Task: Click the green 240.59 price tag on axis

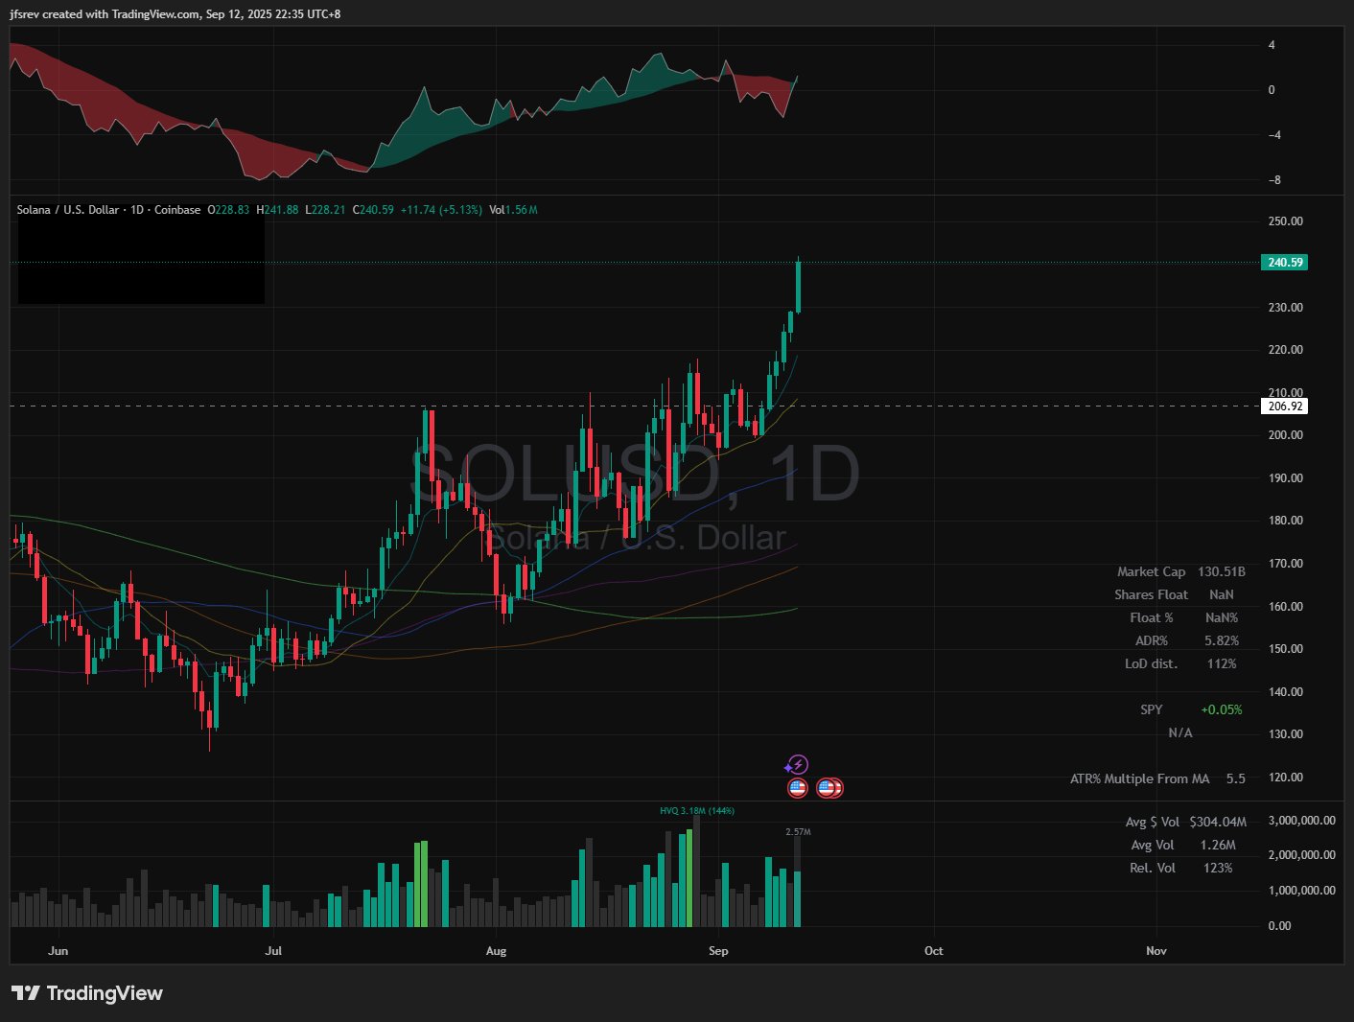Action: [x=1284, y=262]
